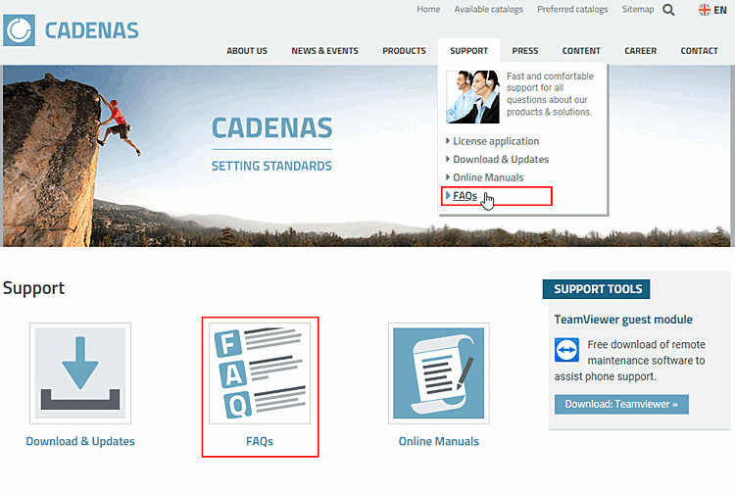
Task: Click the arrow beside Online Manuals in dropdown
Action: pos(448,177)
